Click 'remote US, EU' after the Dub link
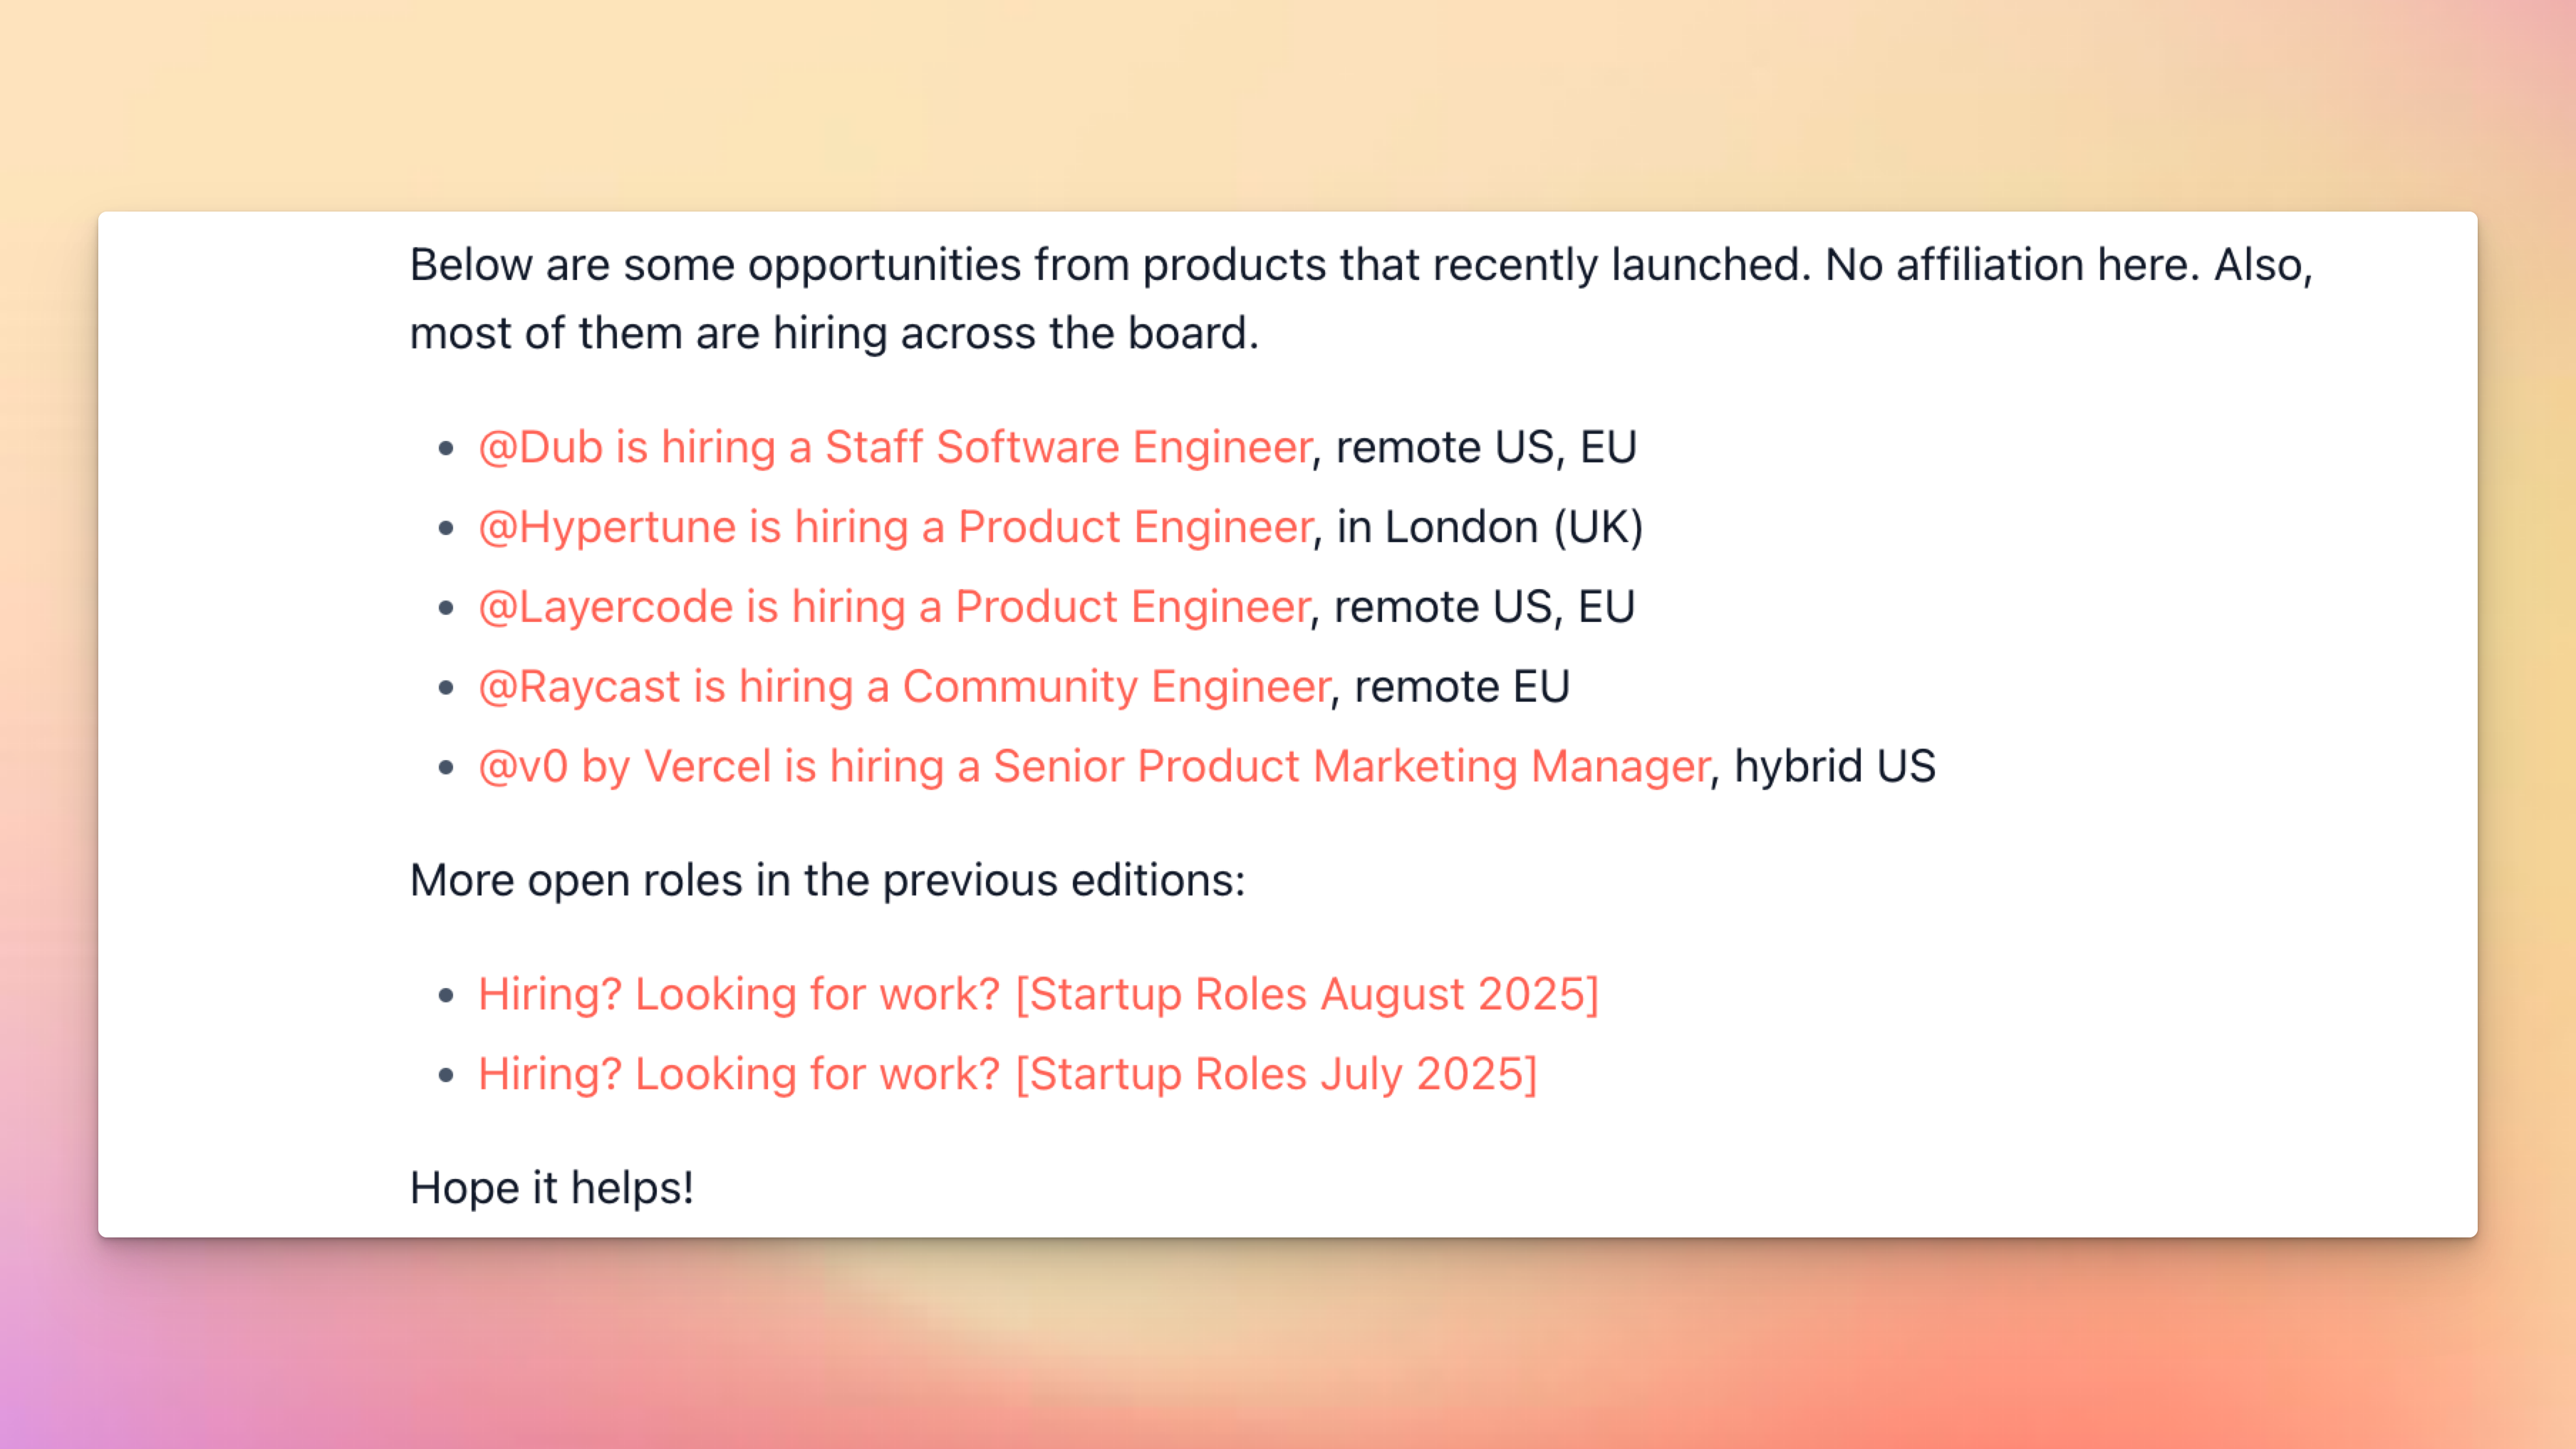2576x1449 pixels. 1485,447
